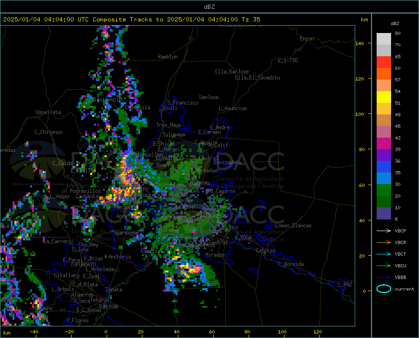419x338 pixels.
Task: Click the 'L_Asuncion' map label
Action: point(233,108)
